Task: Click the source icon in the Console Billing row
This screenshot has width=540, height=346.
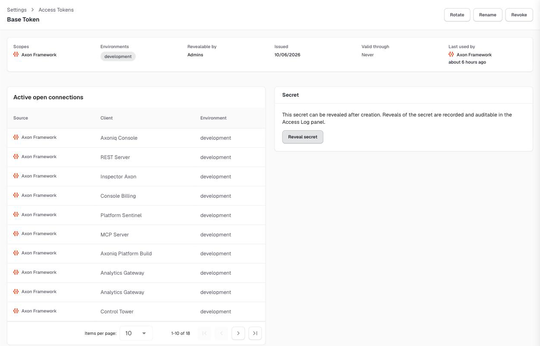Action: pyautogui.click(x=16, y=196)
